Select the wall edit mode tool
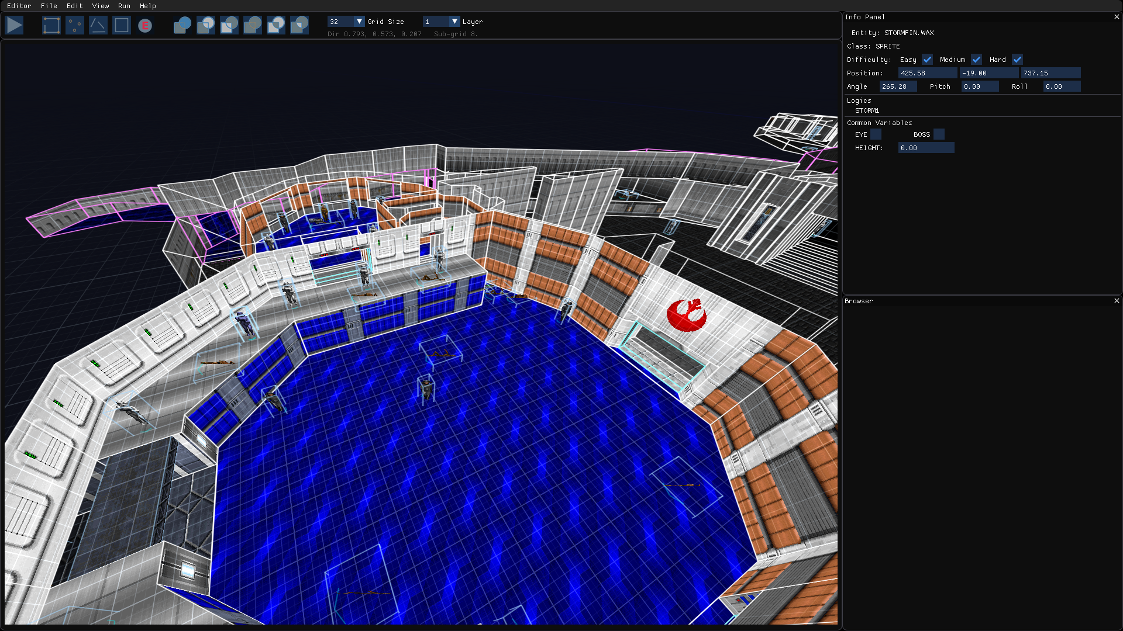The height and width of the screenshot is (631, 1123). [x=98, y=25]
